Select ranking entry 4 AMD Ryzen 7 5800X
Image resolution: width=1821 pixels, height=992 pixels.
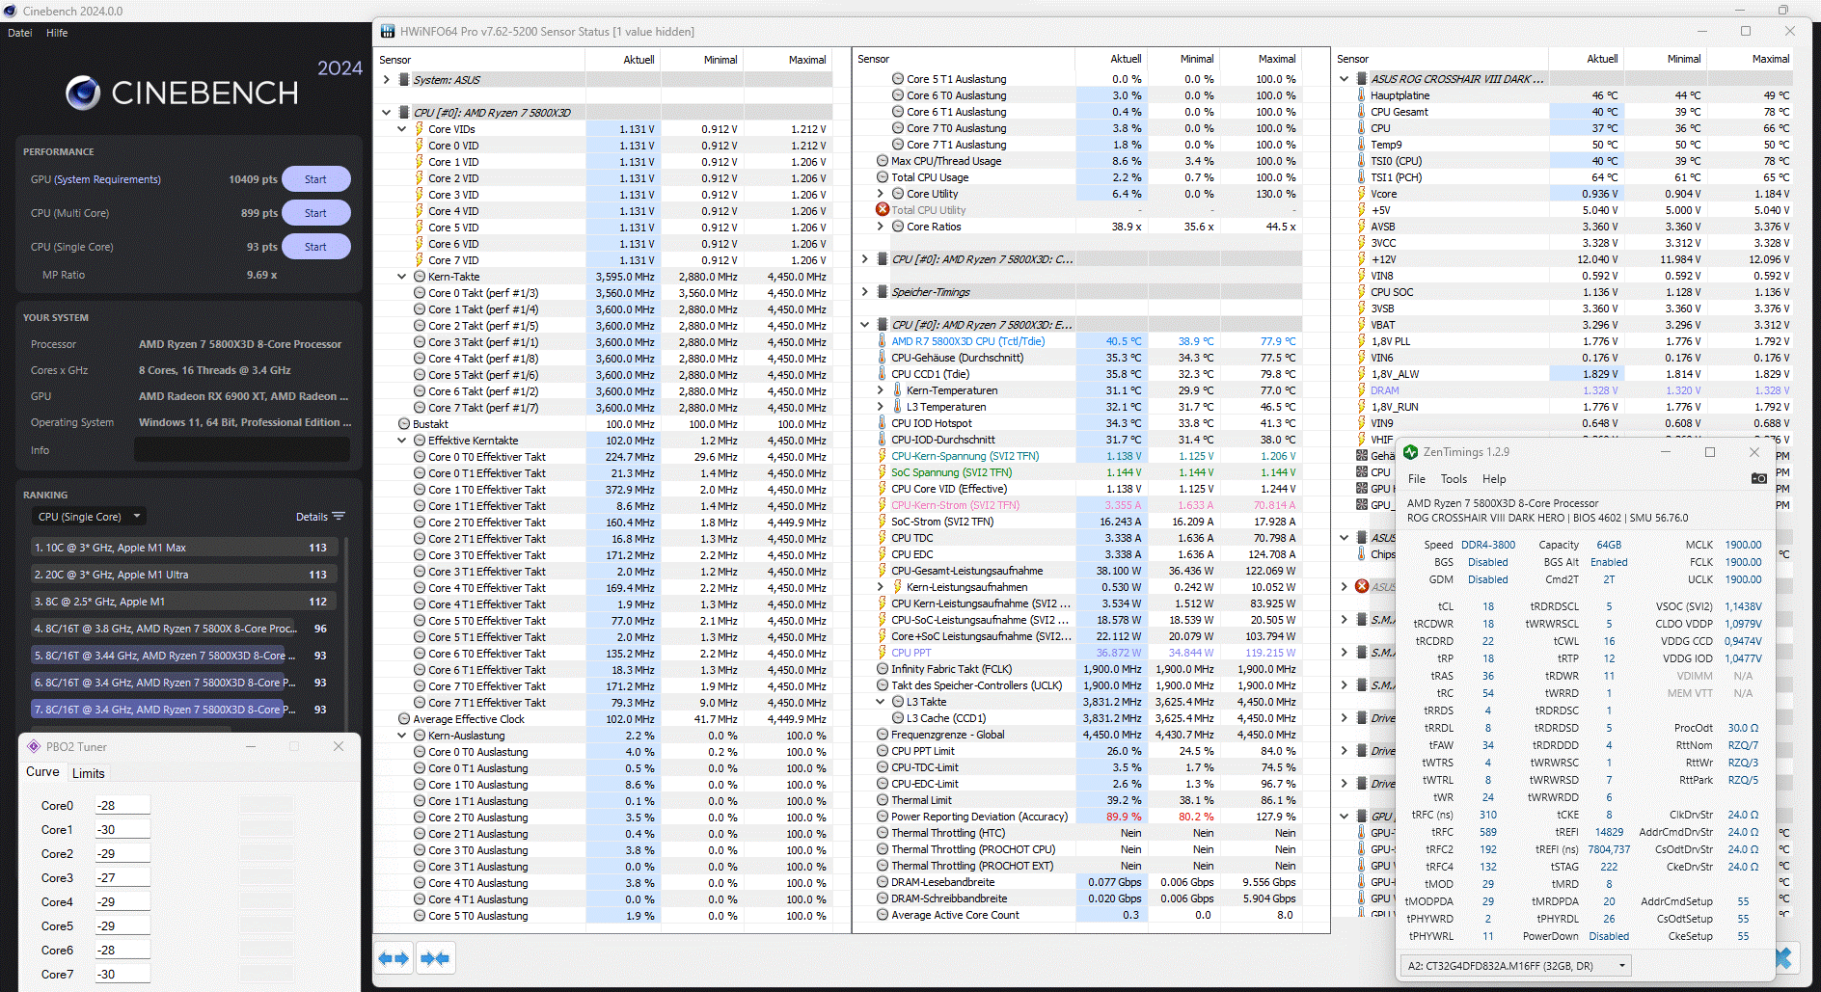pos(183,629)
